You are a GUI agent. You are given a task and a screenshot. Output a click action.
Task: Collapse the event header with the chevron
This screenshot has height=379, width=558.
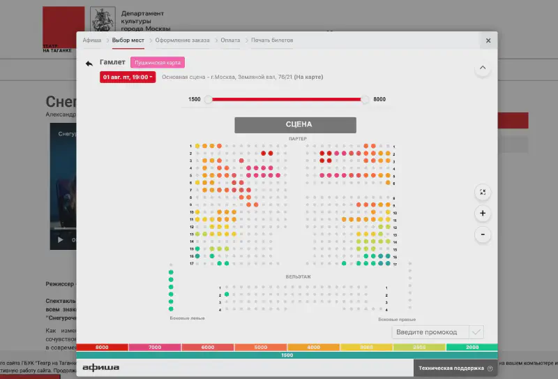(482, 68)
